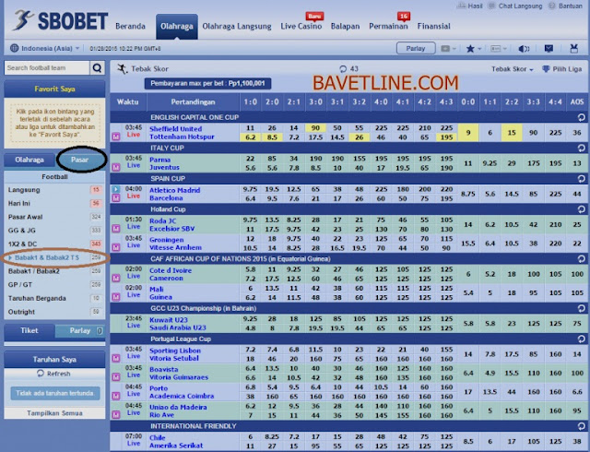Image resolution: width=590 pixels, height=452 pixels.
Task: Click the M icon for Sporting Lisbon match
Action: tap(116, 358)
